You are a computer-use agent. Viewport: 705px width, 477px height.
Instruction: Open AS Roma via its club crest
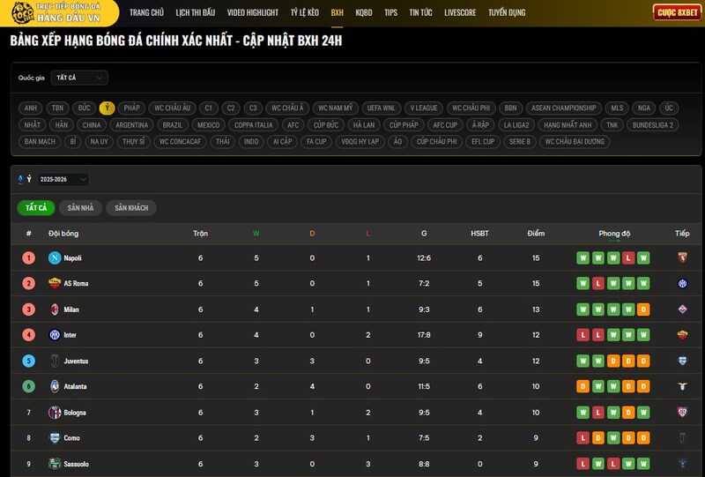tap(54, 284)
